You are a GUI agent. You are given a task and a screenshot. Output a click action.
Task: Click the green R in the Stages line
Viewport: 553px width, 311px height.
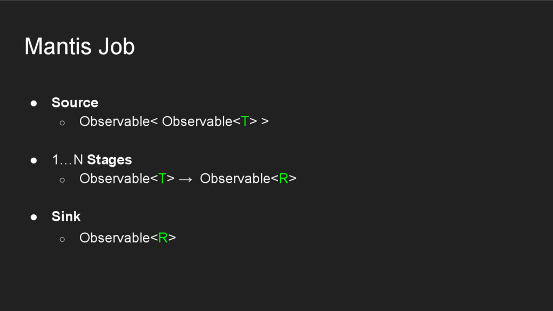click(284, 179)
